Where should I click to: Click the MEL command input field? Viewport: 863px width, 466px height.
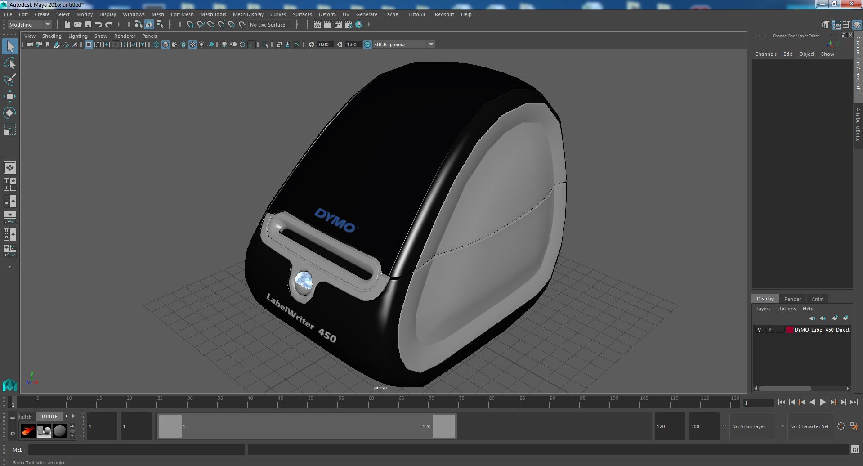coord(137,450)
